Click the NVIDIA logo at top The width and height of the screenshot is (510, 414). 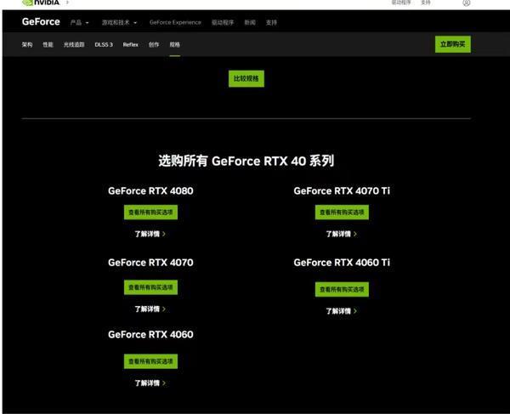click(41, 3)
